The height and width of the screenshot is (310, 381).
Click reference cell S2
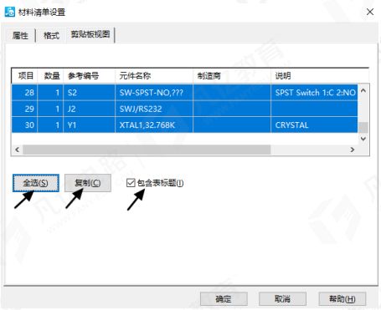(x=90, y=93)
